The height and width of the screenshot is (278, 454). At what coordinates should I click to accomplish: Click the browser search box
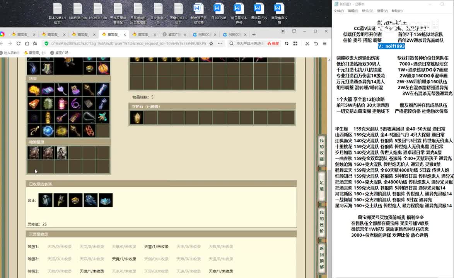click(249, 43)
